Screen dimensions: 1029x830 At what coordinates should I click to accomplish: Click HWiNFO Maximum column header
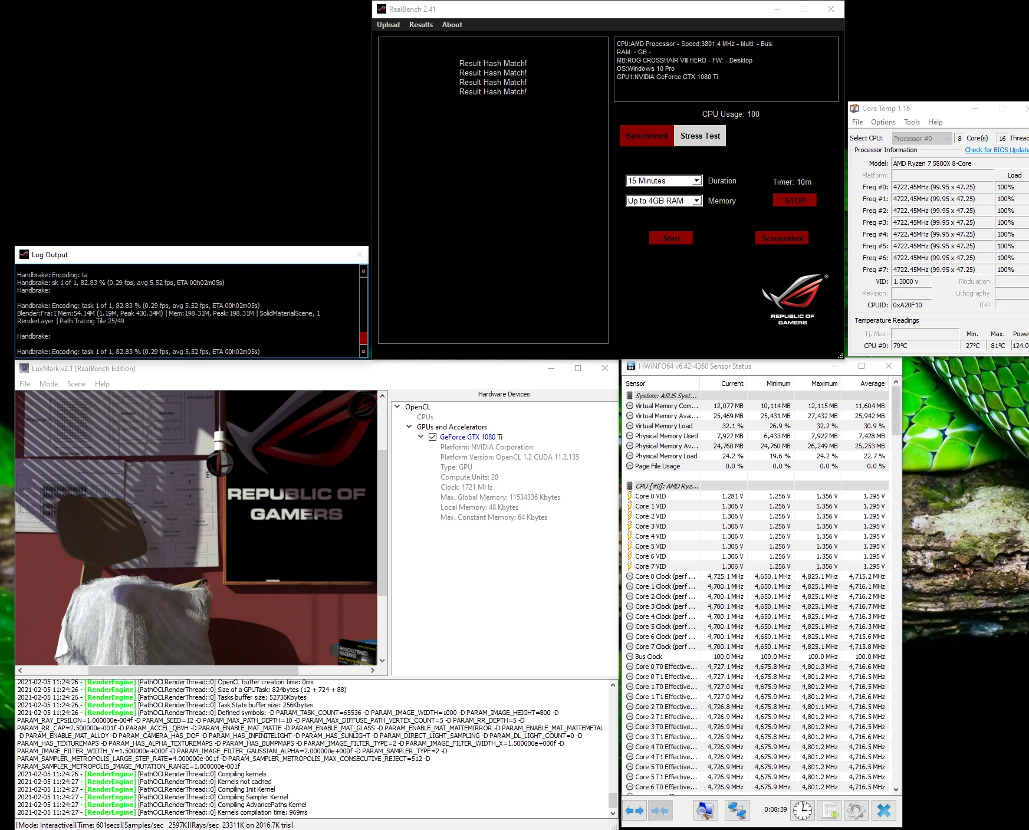[817, 383]
